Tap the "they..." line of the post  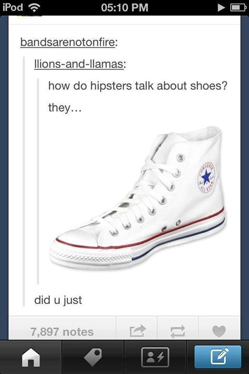click(65, 108)
